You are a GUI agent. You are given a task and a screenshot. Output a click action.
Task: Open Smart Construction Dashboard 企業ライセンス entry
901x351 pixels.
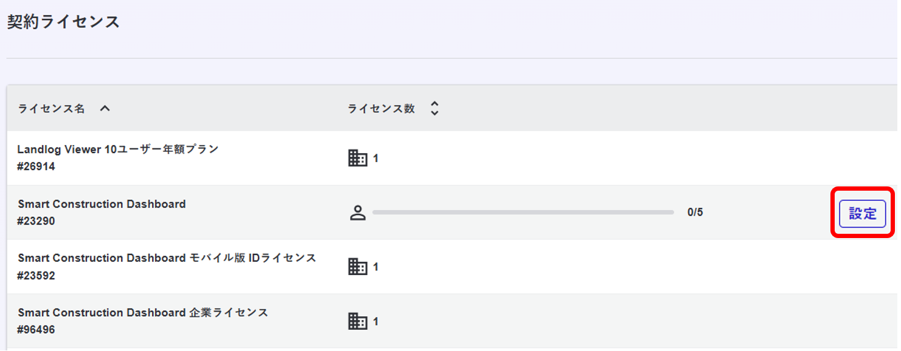coord(143,313)
